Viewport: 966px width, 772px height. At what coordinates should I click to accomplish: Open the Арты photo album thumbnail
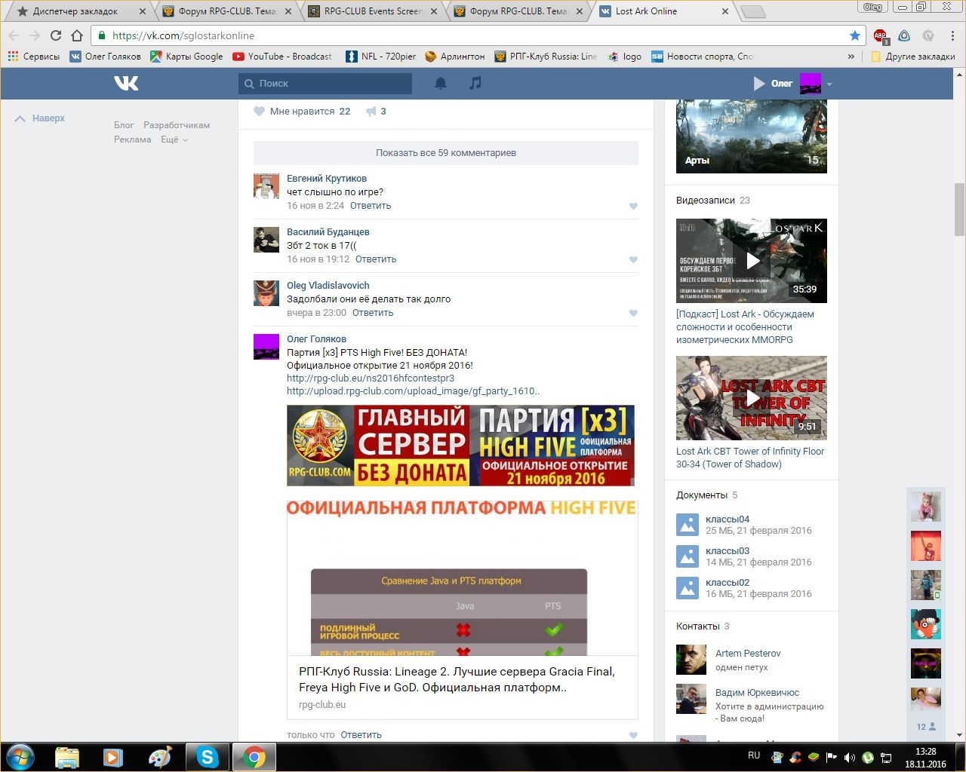pos(752,136)
